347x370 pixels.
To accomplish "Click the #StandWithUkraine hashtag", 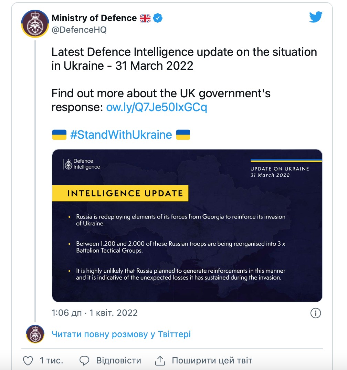I will (x=121, y=135).
